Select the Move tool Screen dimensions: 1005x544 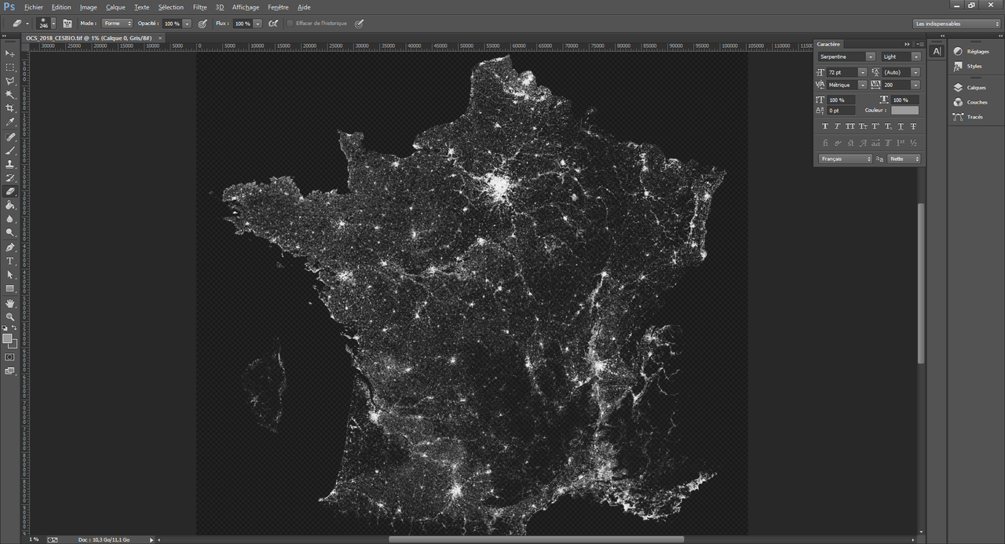point(10,53)
